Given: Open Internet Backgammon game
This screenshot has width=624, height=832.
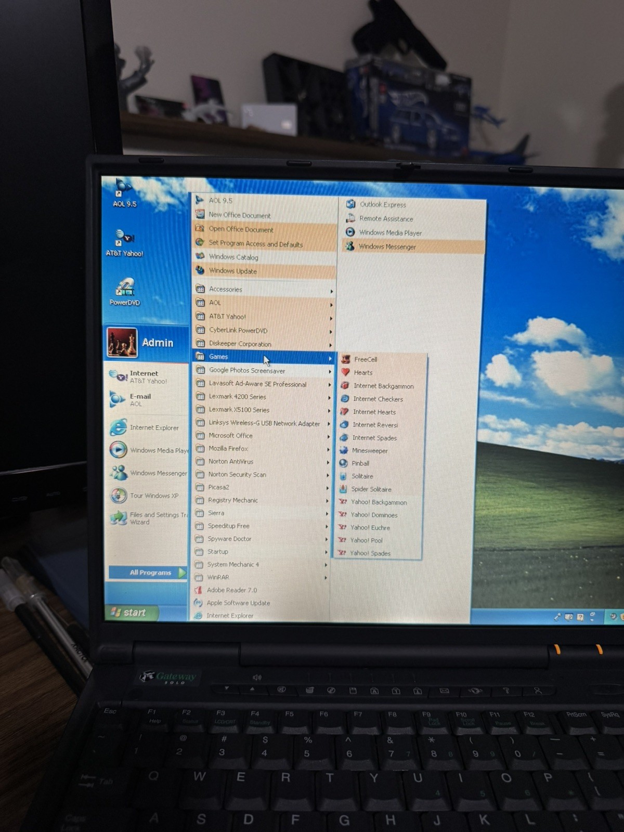Looking at the screenshot, I should 382,386.
